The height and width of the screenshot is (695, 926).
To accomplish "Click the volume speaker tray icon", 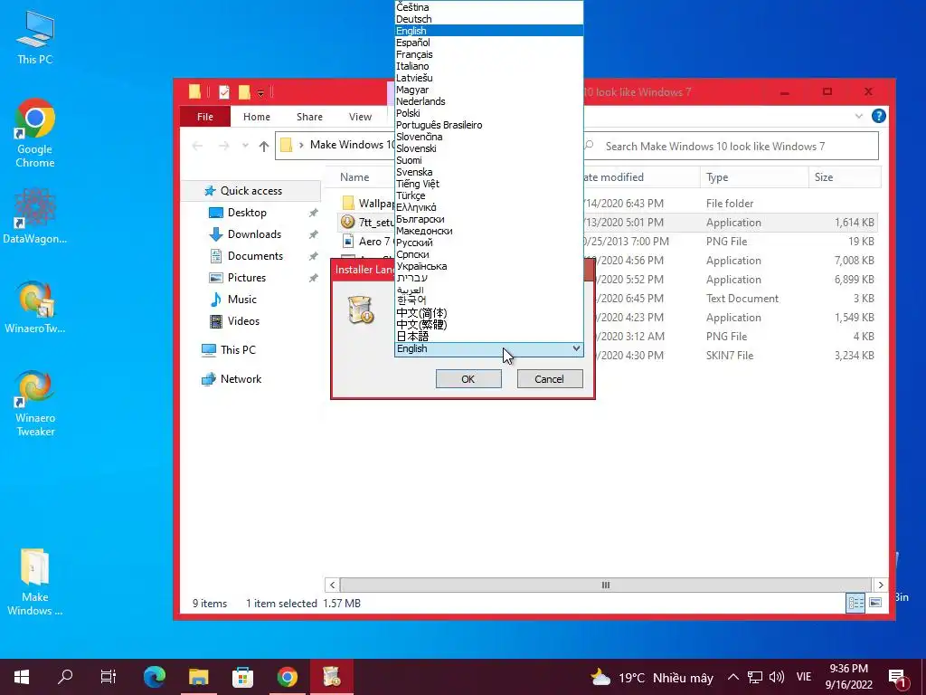I will pyautogui.click(x=777, y=677).
